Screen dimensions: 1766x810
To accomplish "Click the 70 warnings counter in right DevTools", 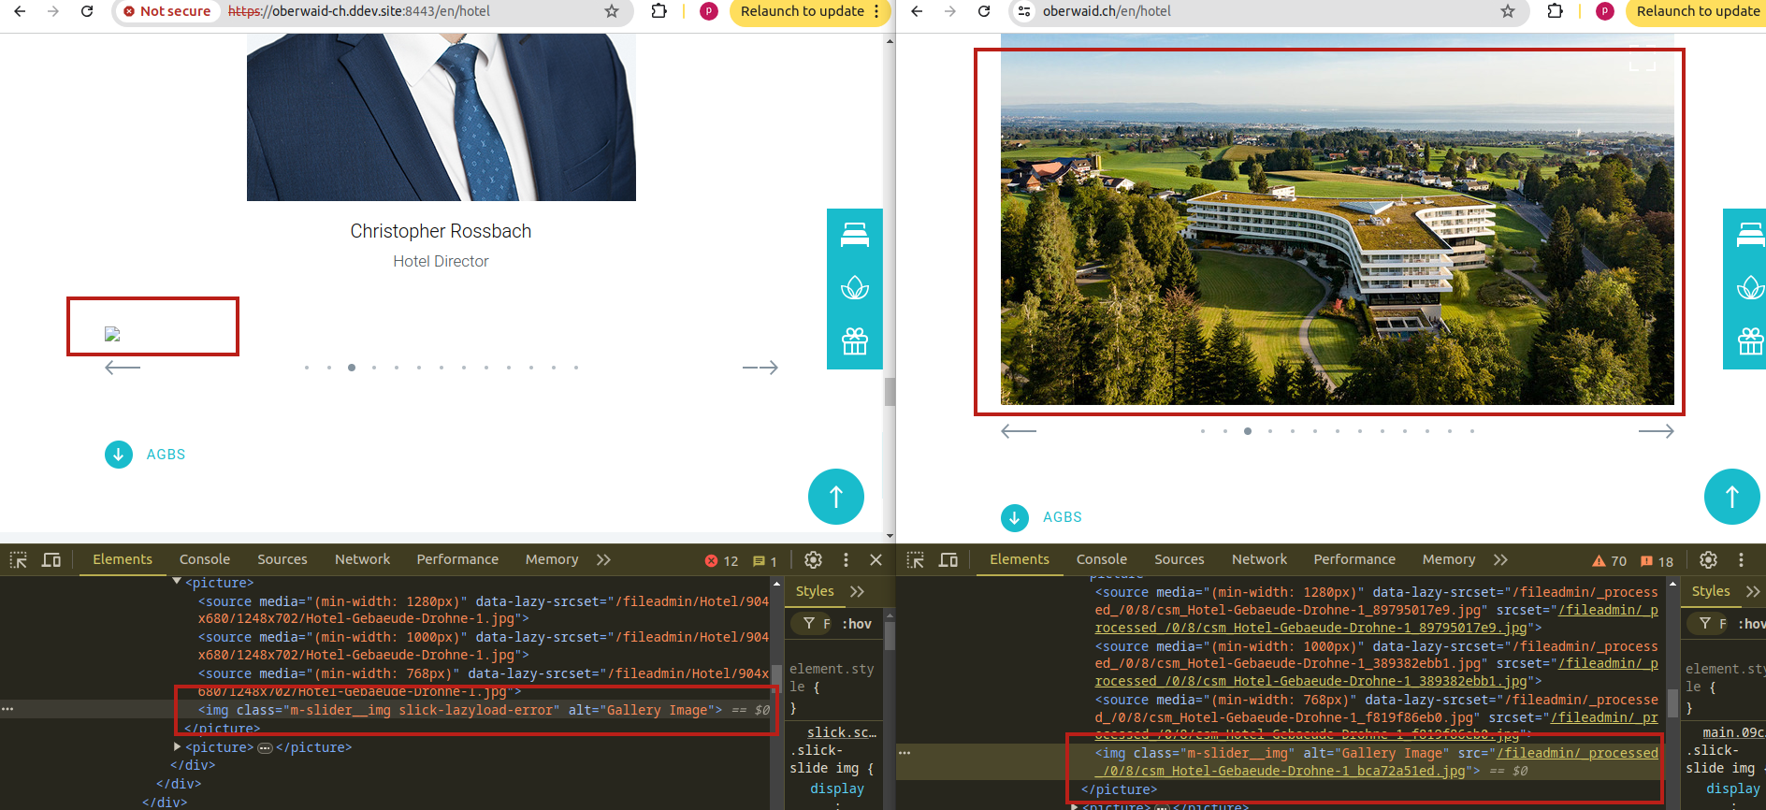I will coord(1610,561).
